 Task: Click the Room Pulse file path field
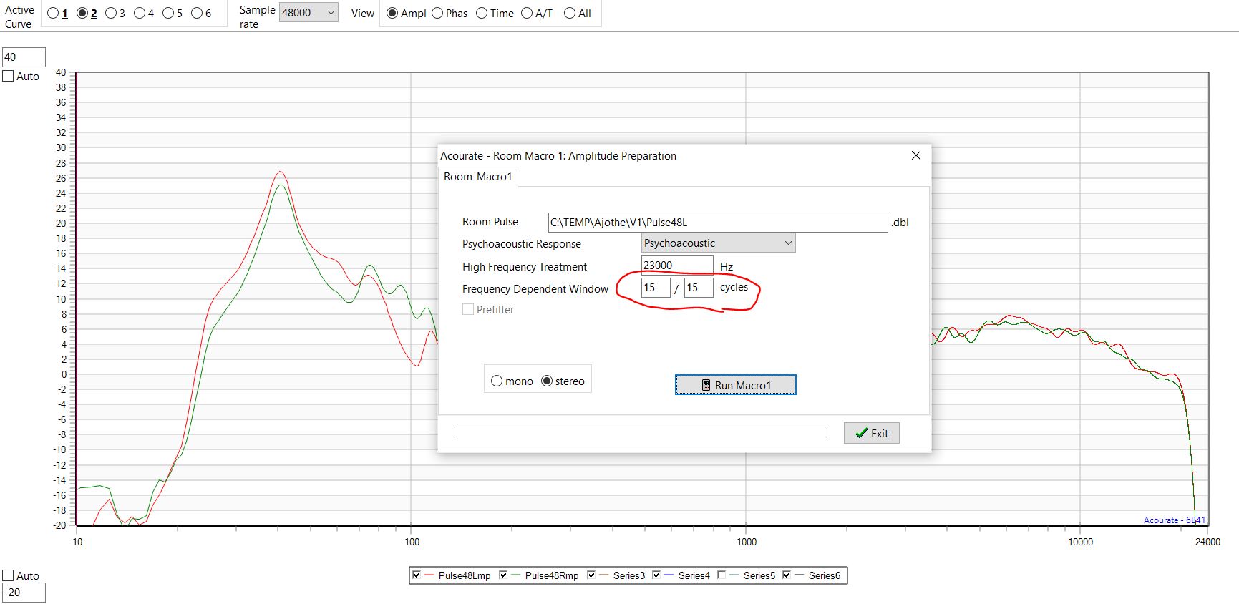pyautogui.click(x=718, y=223)
